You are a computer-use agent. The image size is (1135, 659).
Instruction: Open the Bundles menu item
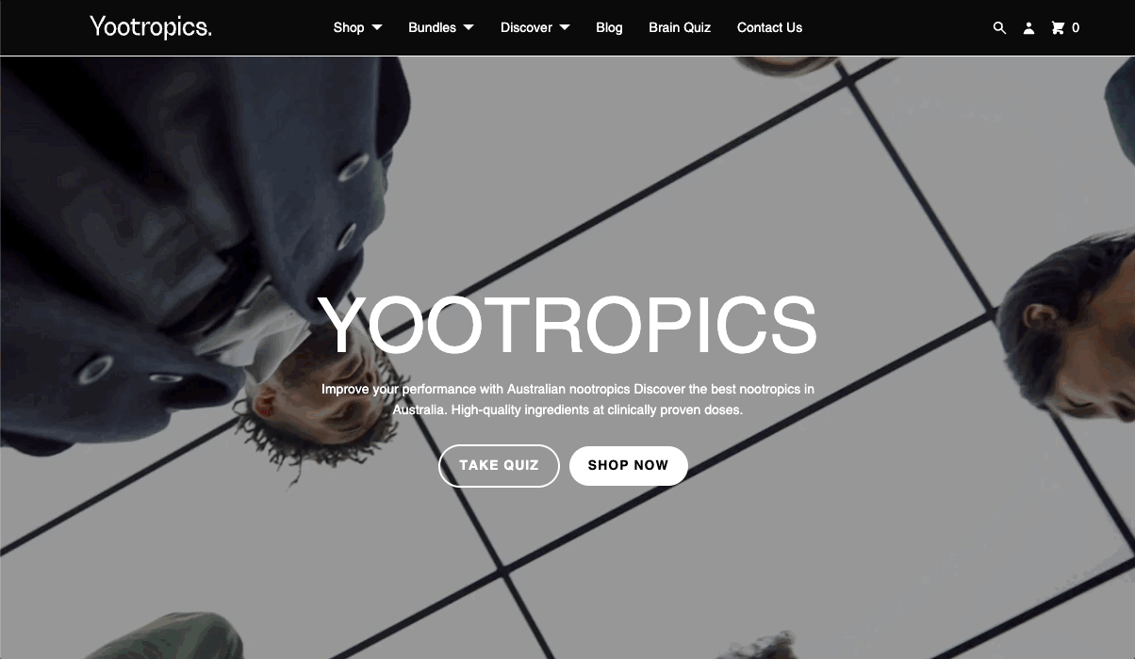pos(432,27)
